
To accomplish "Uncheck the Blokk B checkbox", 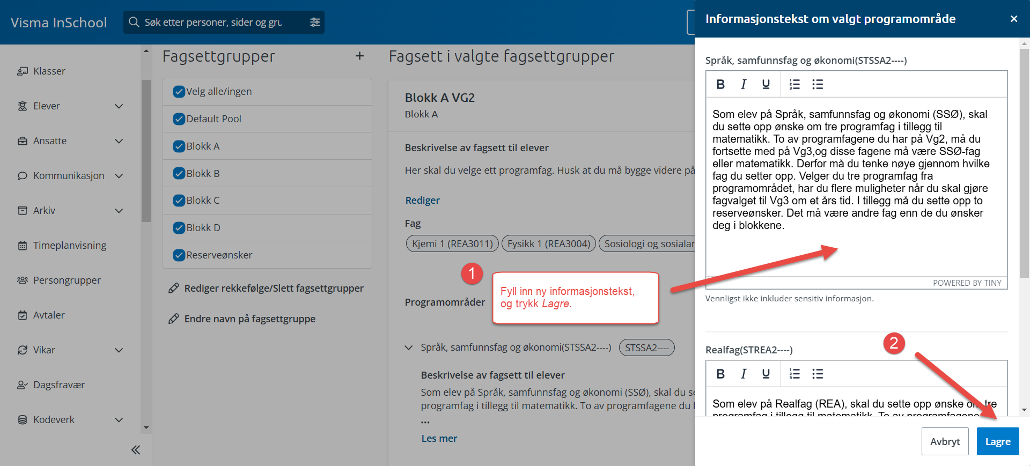I will point(179,174).
